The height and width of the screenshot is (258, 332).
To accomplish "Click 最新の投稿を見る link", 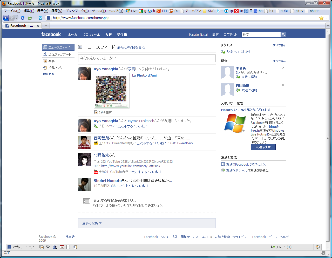I will coord(131,47).
